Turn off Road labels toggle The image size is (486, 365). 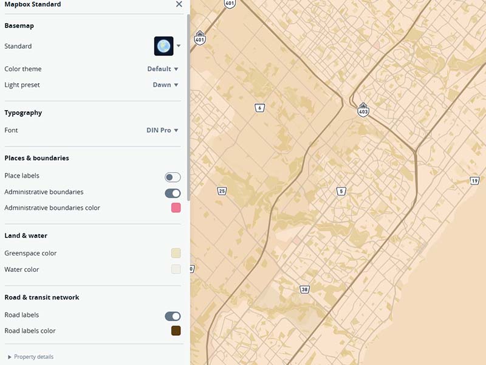coord(173,316)
